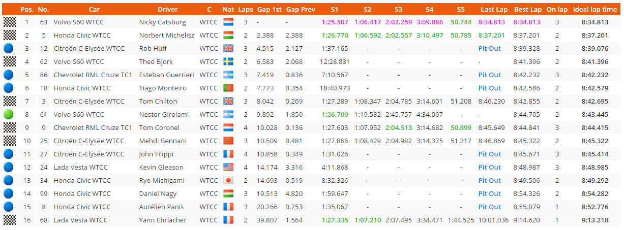
Task: Click the Hungary flag next to Norbert Michelisz
Action: click(x=228, y=35)
